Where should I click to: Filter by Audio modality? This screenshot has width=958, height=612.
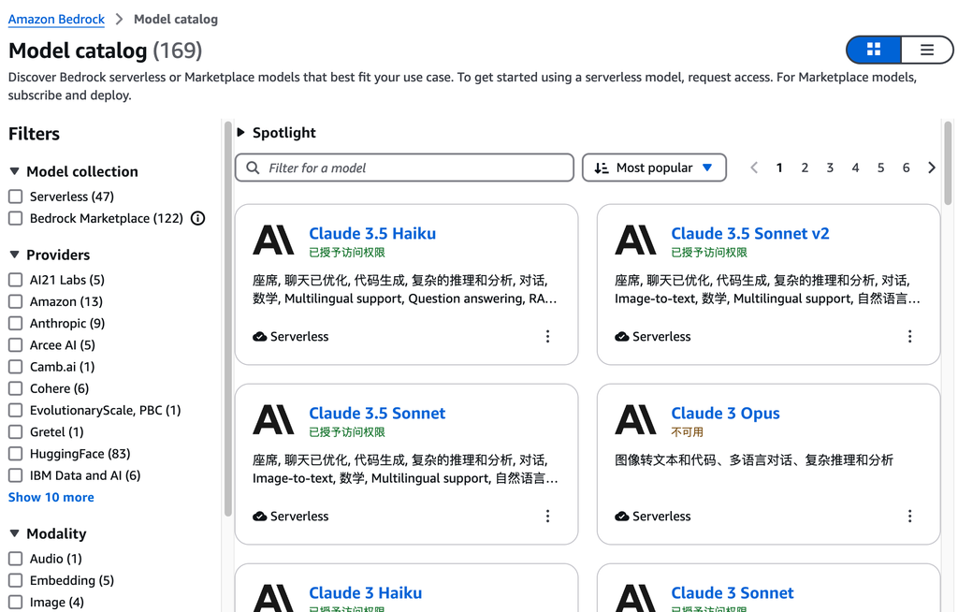[15, 559]
